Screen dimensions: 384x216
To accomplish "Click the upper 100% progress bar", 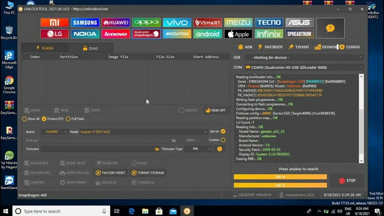I will coord(280,177).
